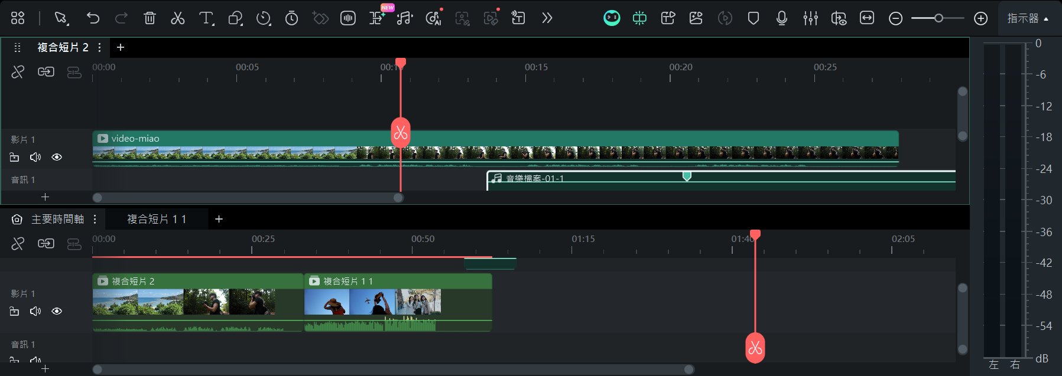Click the microphone voiceover record icon

pyautogui.click(x=781, y=18)
